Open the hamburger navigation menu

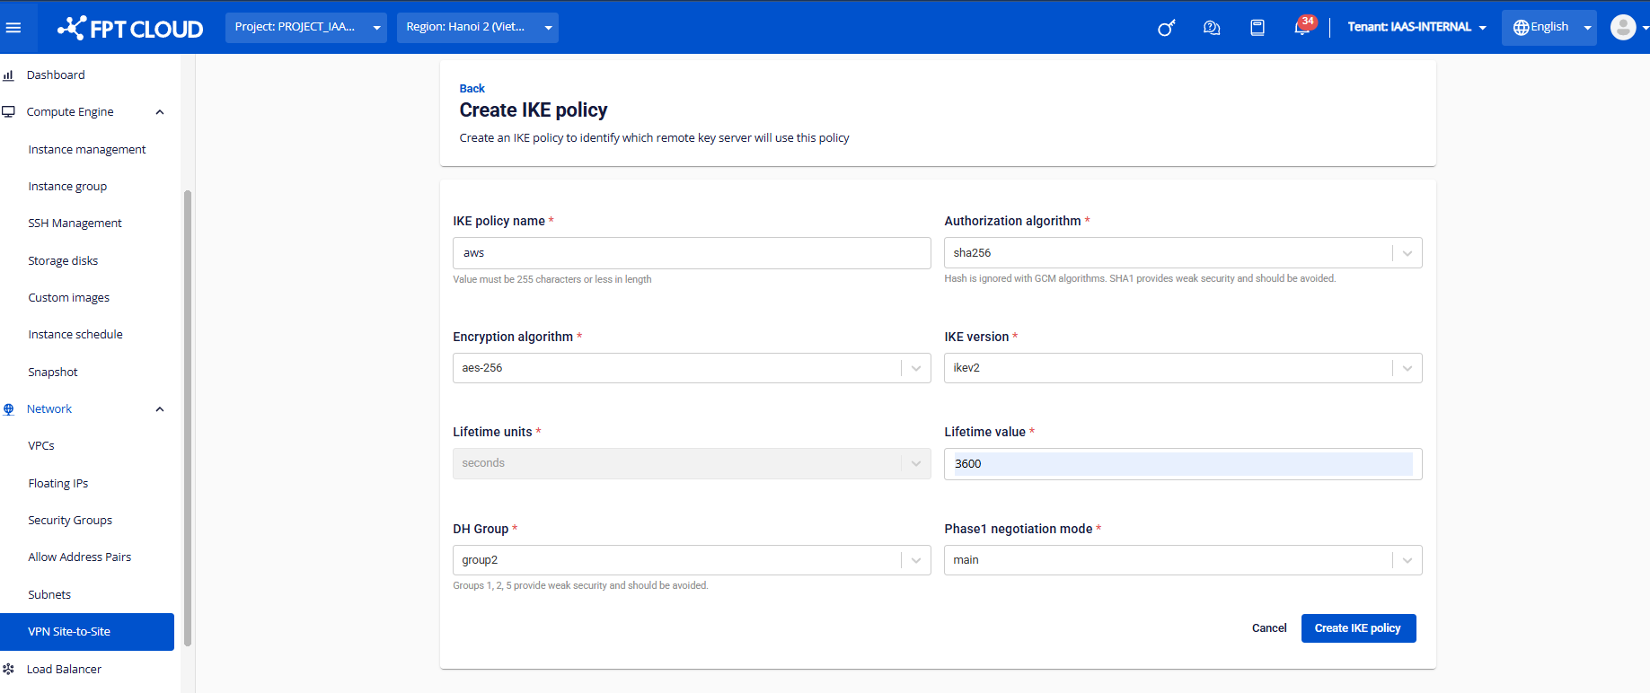coord(13,28)
